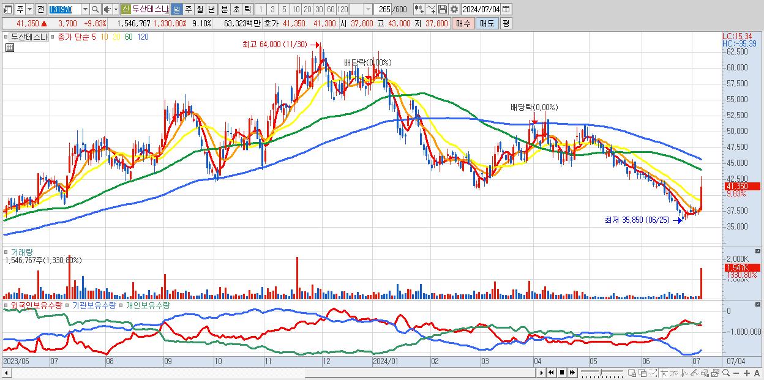Click the crosshair cursor tool icon at bottom
The image size is (764, 380).
pyautogui.click(x=664, y=373)
